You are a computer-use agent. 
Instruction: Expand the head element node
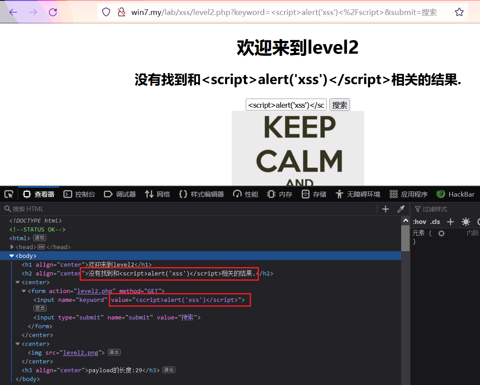pos(12,247)
